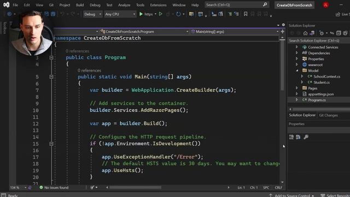The height and width of the screenshot is (197, 350).
Task: Click the No issues found indicator
Action: point(54,188)
